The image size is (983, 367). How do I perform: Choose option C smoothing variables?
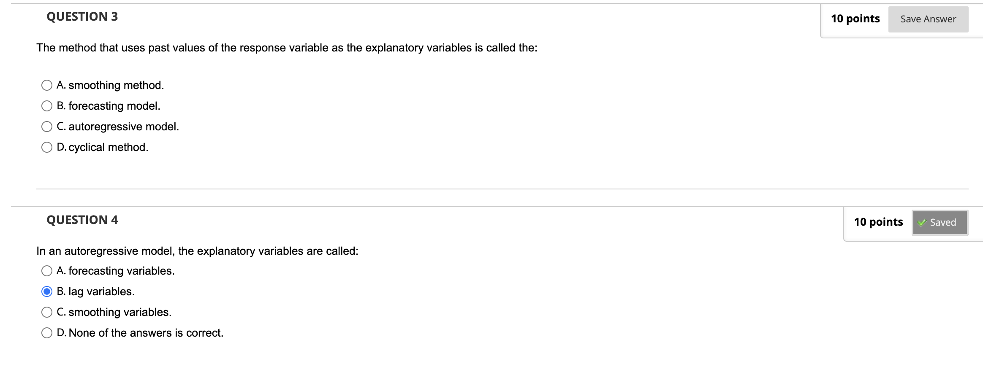[46, 312]
